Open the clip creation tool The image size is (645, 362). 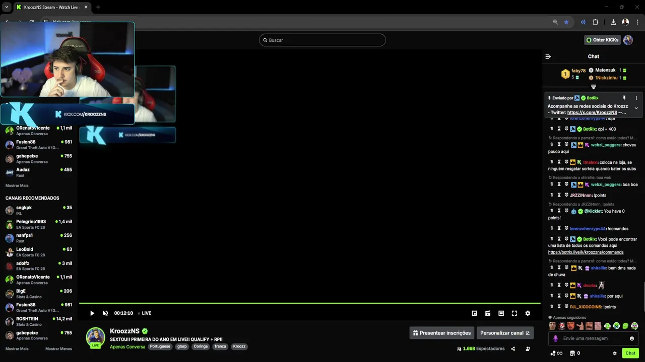488,313
